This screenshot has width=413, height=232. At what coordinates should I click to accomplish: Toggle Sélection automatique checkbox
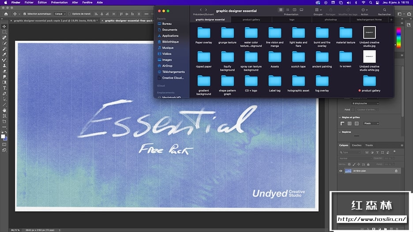[25, 14]
